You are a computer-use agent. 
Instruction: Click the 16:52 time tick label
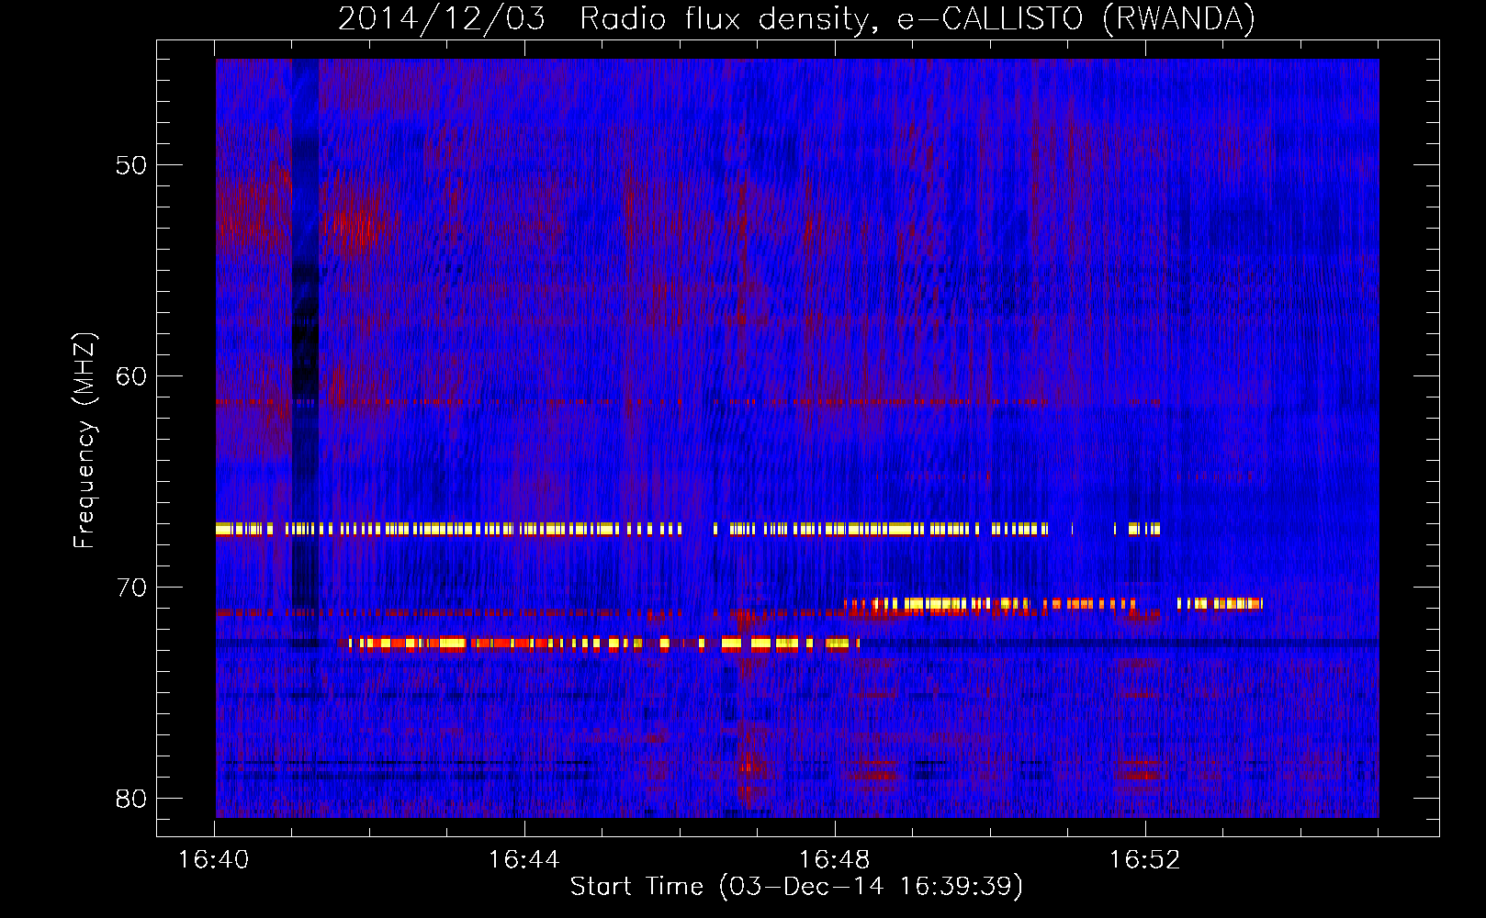click(x=1145, y=859)
